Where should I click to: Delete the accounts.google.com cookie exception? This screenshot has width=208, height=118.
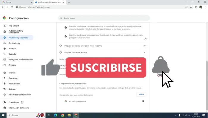(x=143, y=101)
